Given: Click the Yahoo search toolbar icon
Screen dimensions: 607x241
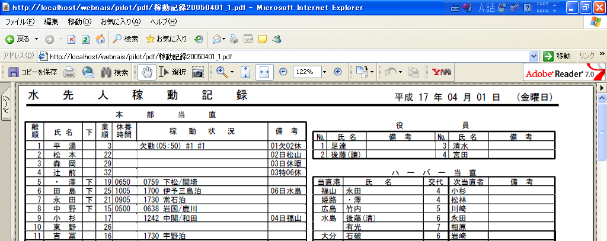Looking at the screenshot, I should [x=443, y=72].
